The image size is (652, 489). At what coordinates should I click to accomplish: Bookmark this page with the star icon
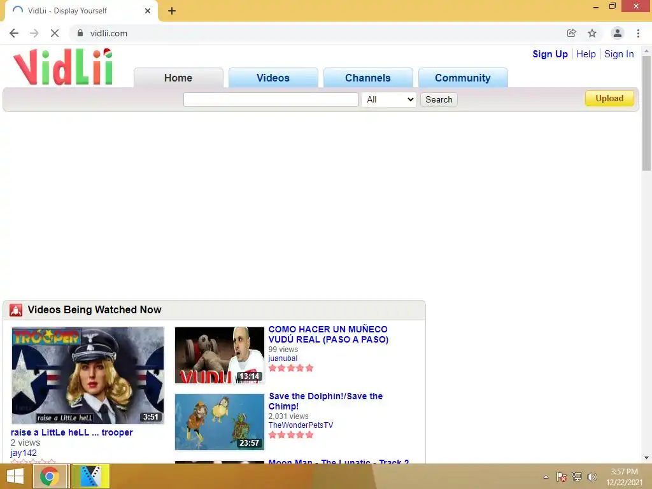pos(592,33)
